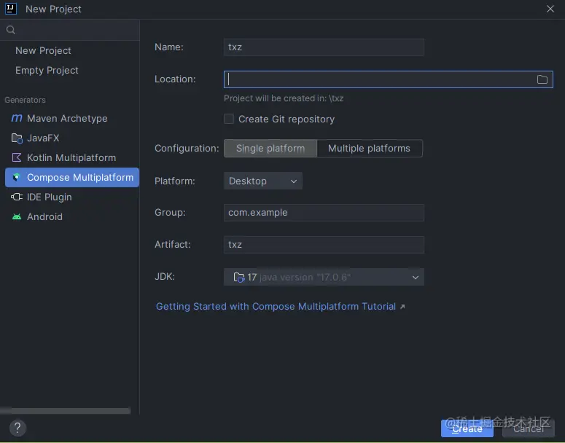The image size is (565, 443).
Task: Click the external link arrow icon
Action: [402, 307]
